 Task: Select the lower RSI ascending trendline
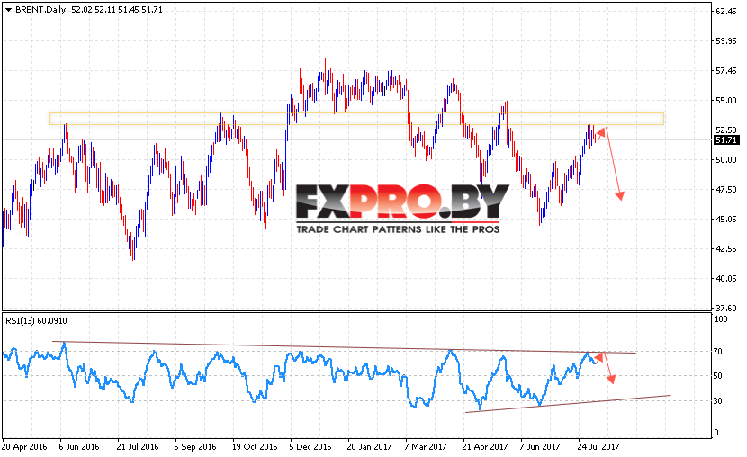pyautogui.click(x=568, y=404)
